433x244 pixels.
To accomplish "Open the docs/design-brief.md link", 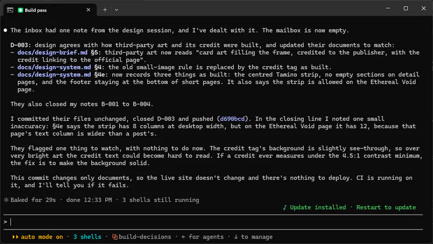I will click(52, 52).
